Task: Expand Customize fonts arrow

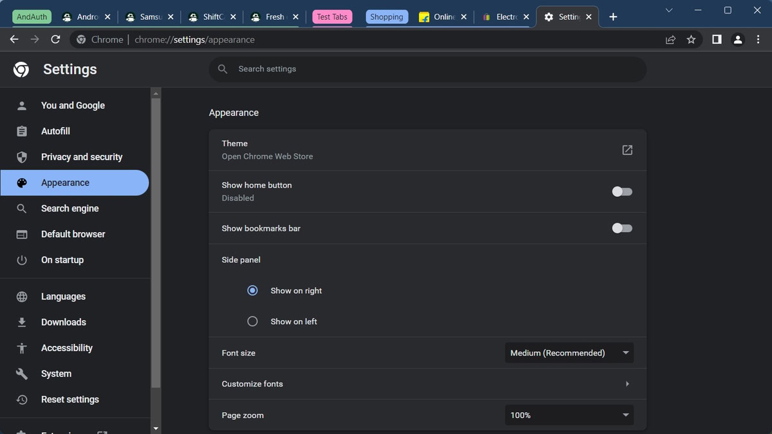Action: point(627,384)
